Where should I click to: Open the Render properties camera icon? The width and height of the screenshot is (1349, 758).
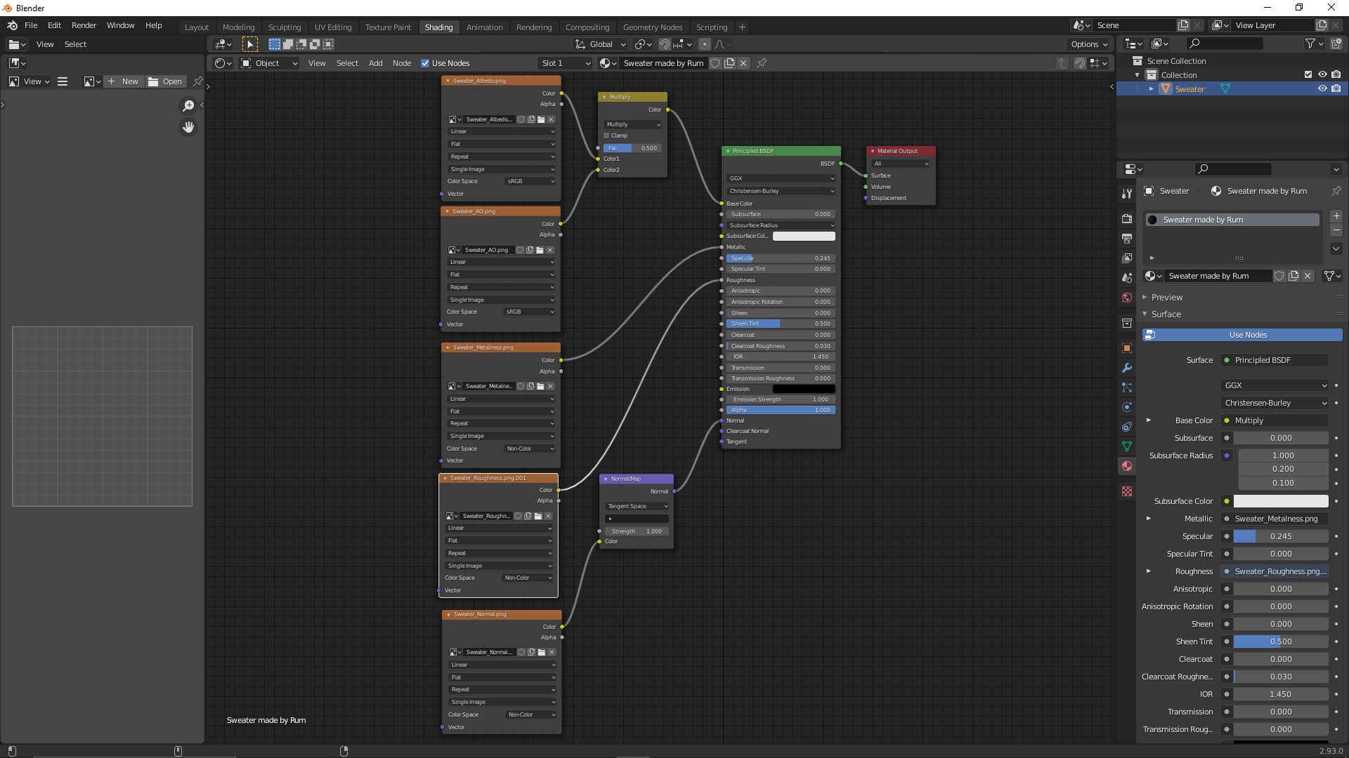pos(1127,219)
